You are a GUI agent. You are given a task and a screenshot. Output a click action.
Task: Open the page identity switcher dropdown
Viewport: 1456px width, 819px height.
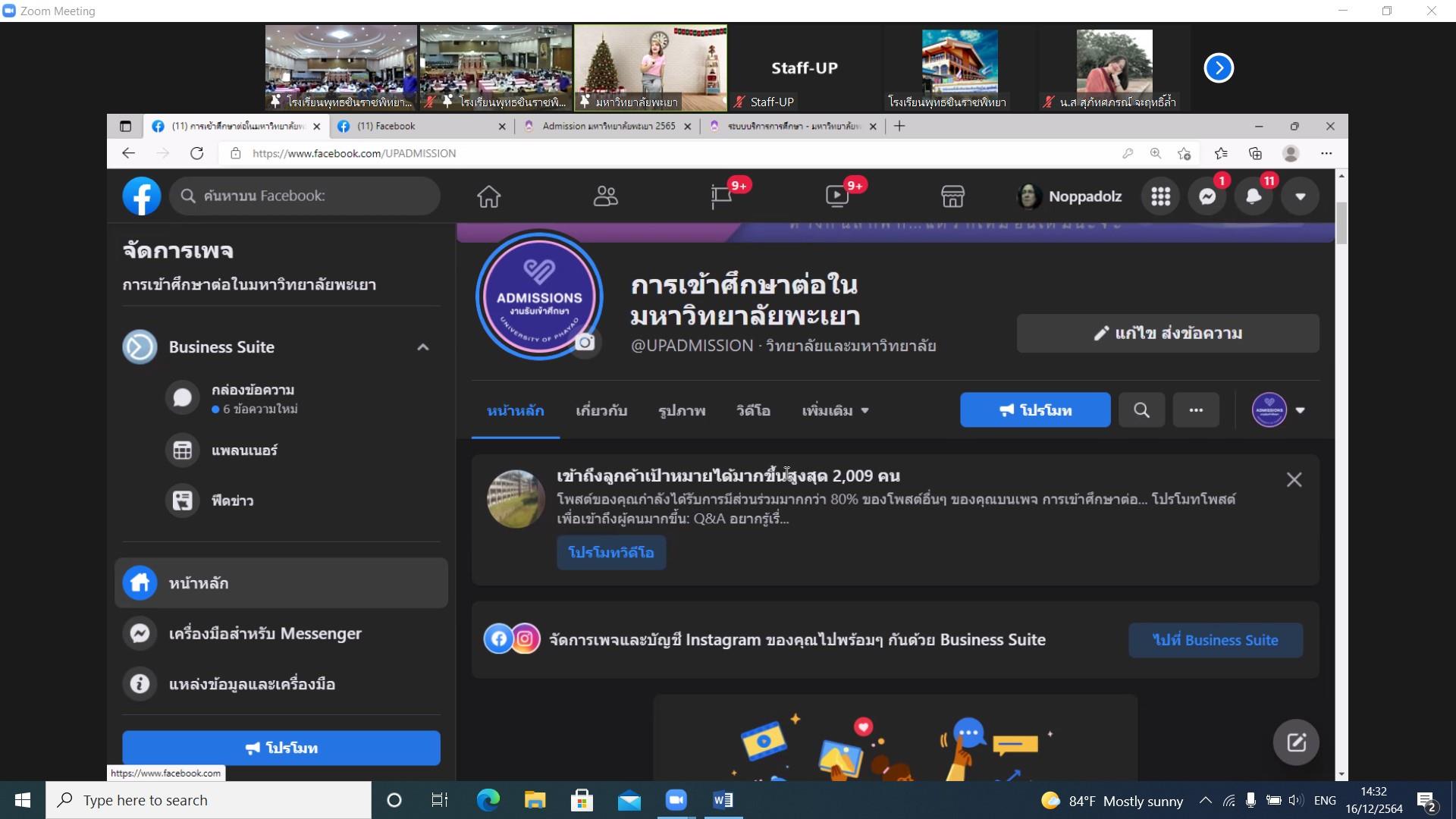[1279, 410]
